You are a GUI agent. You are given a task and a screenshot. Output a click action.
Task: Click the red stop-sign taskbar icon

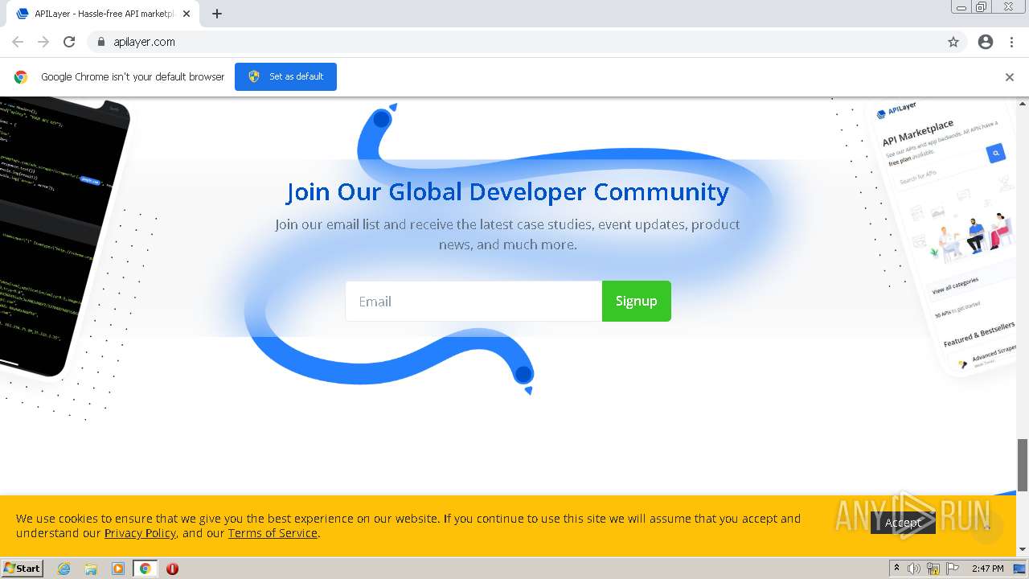172,569
